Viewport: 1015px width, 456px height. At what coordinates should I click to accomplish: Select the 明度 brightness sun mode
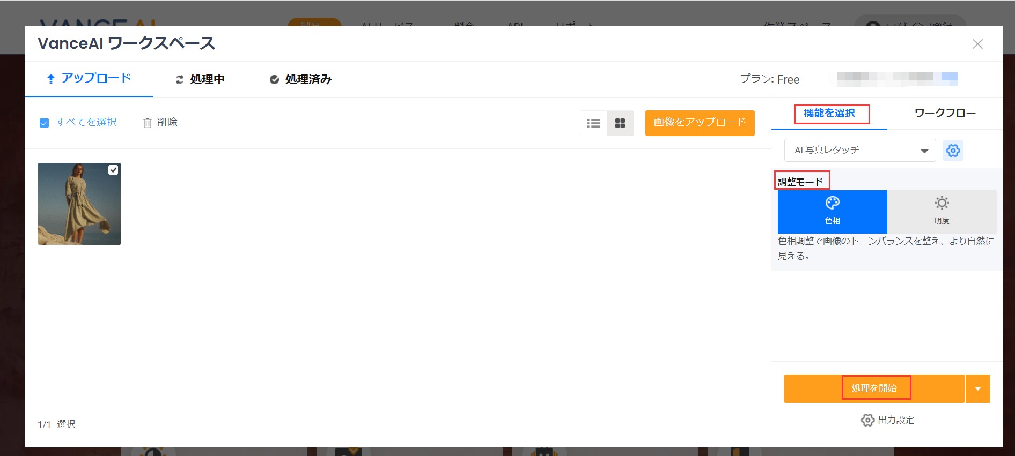point(942,211)
